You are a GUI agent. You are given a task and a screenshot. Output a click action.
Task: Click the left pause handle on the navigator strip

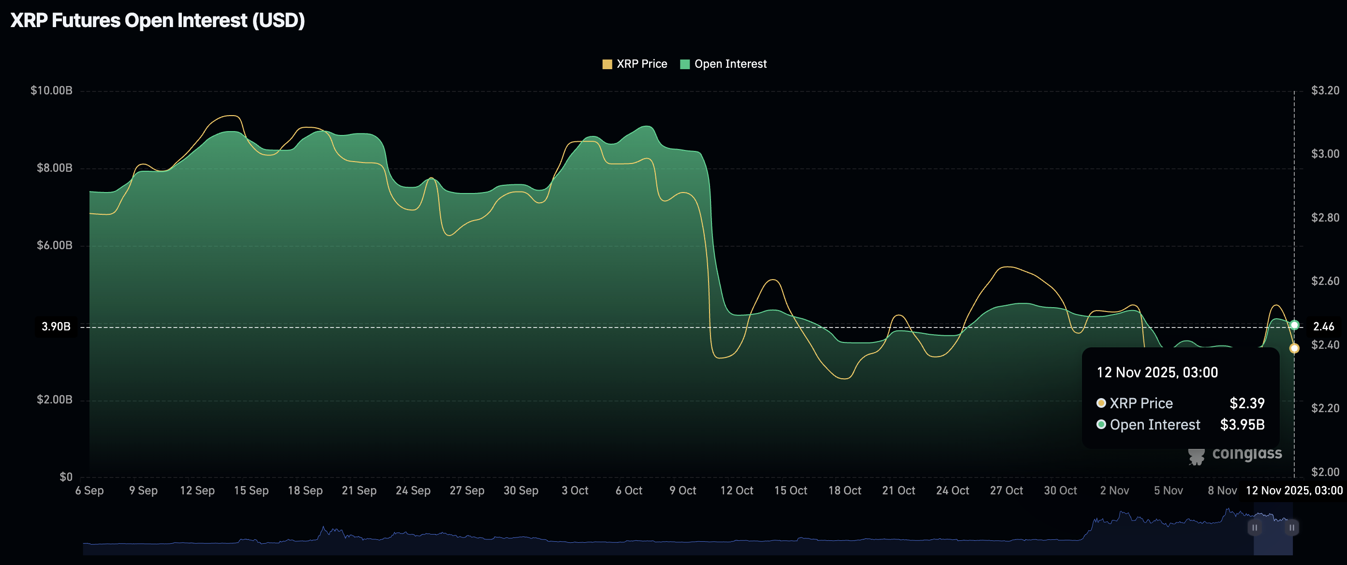click(1255, 528)
